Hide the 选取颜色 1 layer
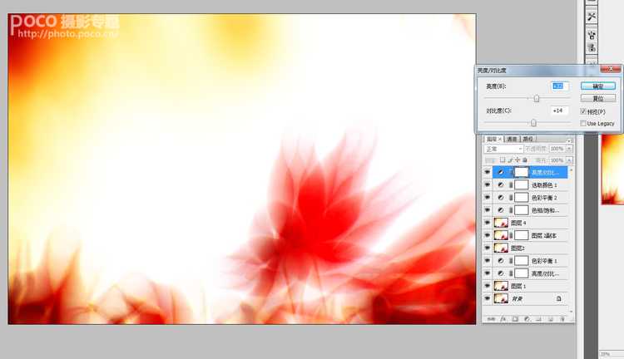 (x=487, y=184)
